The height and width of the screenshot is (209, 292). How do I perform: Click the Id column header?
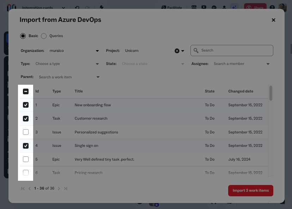(37, 91)
